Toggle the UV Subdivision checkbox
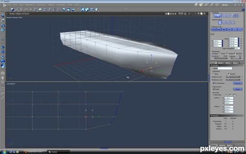The image size is (246, 154). point(213,83)
